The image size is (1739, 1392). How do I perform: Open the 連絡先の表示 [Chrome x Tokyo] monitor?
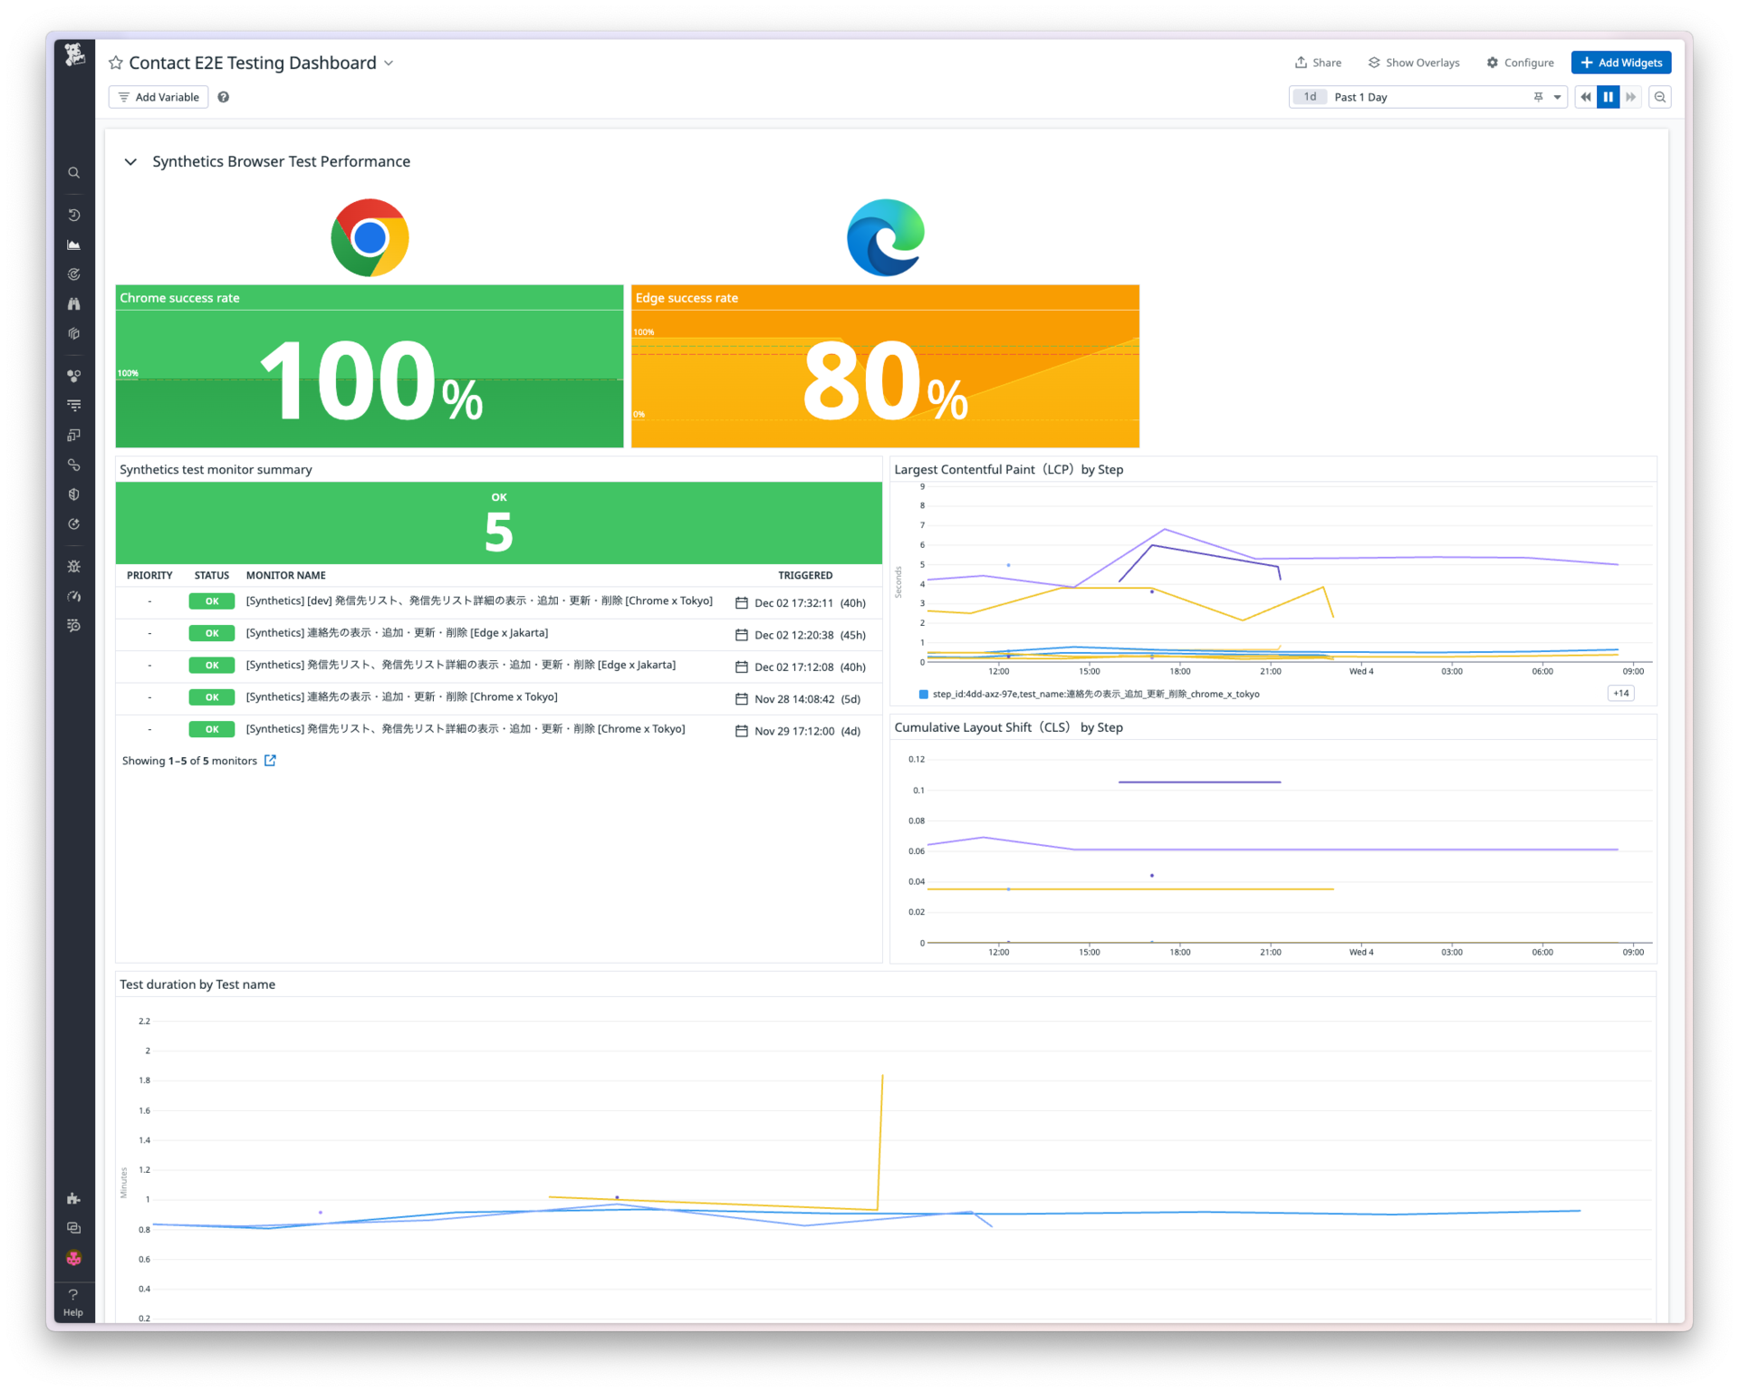click(499, 698)
